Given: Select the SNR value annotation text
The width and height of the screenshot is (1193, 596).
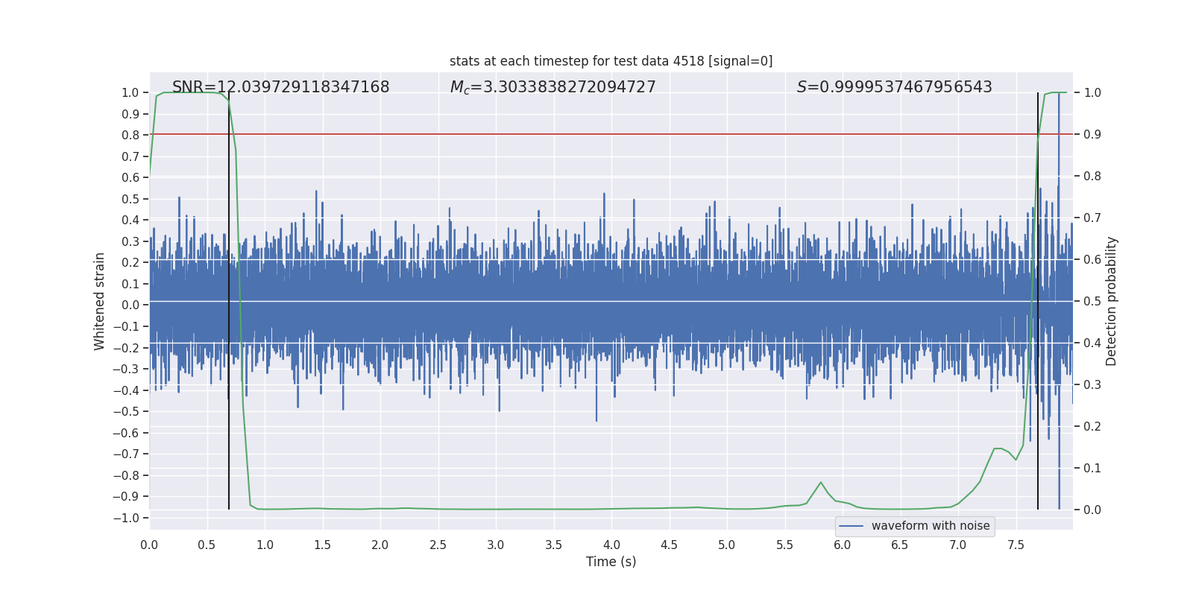Looking at the screenshot, I should click(x=280, y=87).
